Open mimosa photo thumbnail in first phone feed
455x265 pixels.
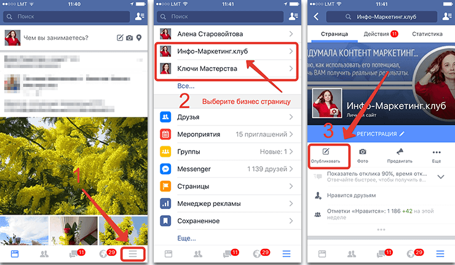coord(123,231)
